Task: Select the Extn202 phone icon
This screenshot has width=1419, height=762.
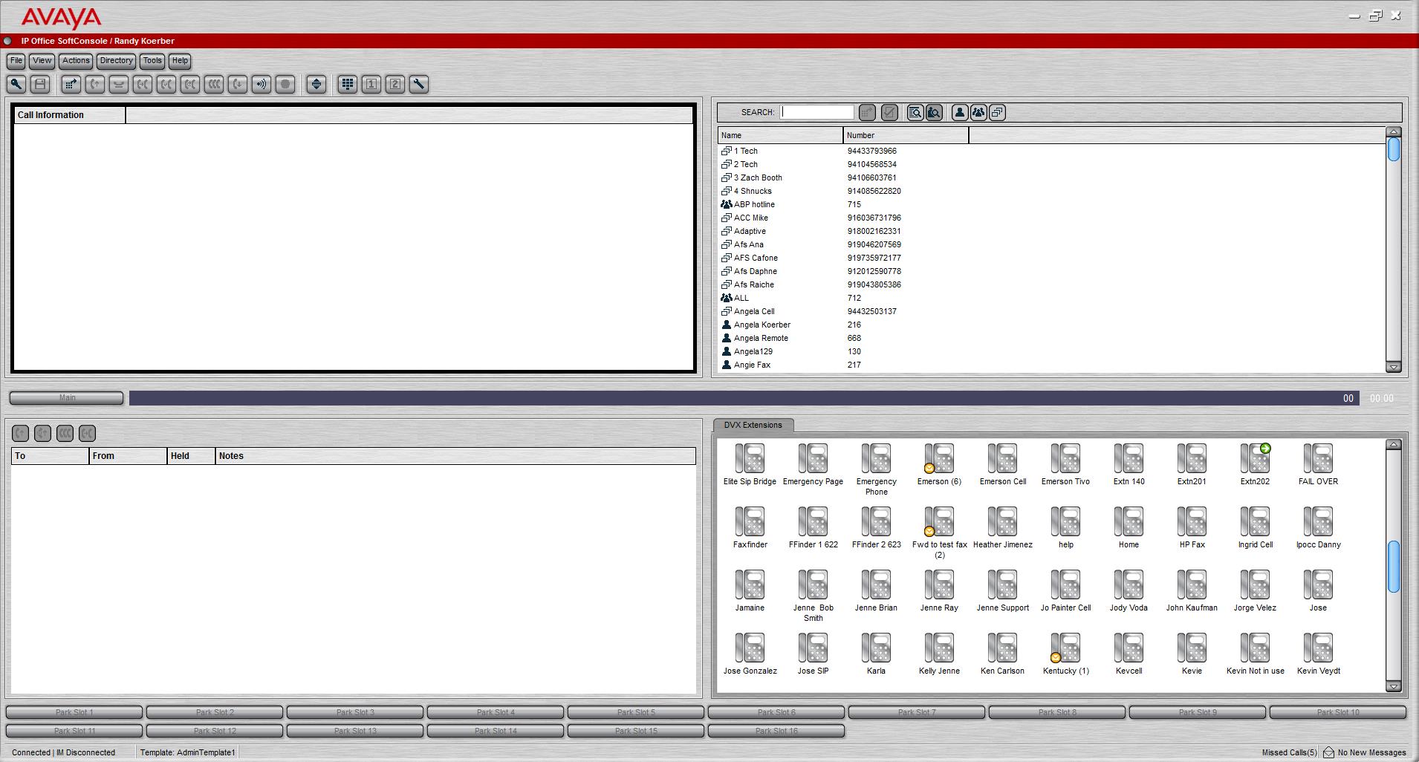Action: pyautogui.click(x=1255, y=459)
